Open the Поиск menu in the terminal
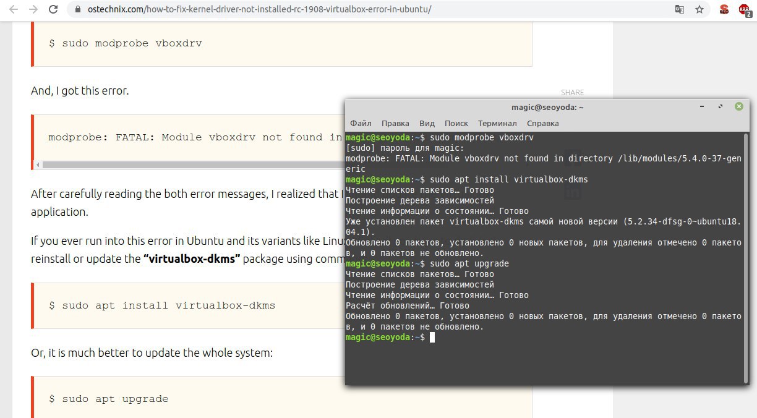757x418 pixels. coord(456,124)
